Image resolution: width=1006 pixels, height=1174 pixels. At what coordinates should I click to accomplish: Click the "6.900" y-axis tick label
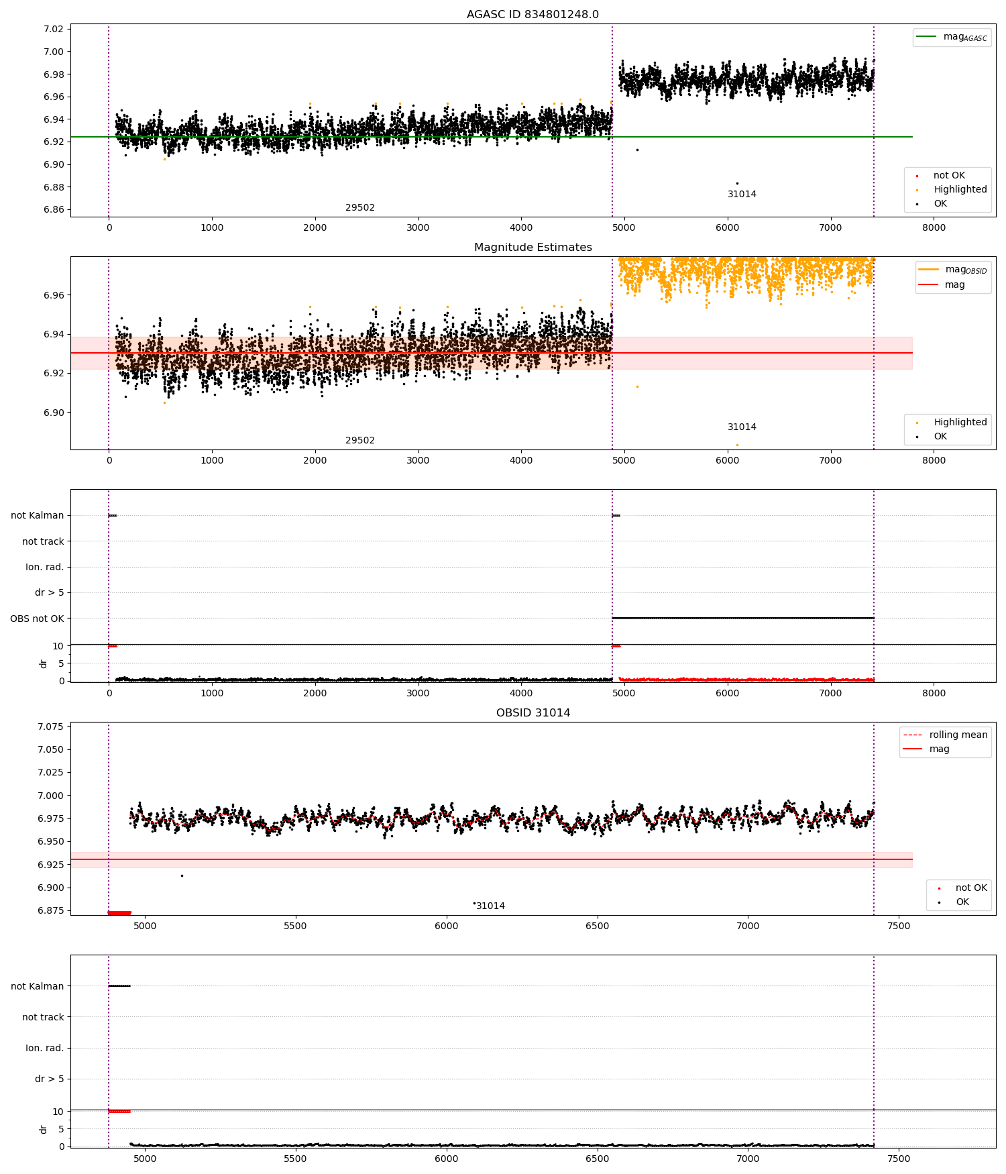pyautogui.click(x=50, y=888)
